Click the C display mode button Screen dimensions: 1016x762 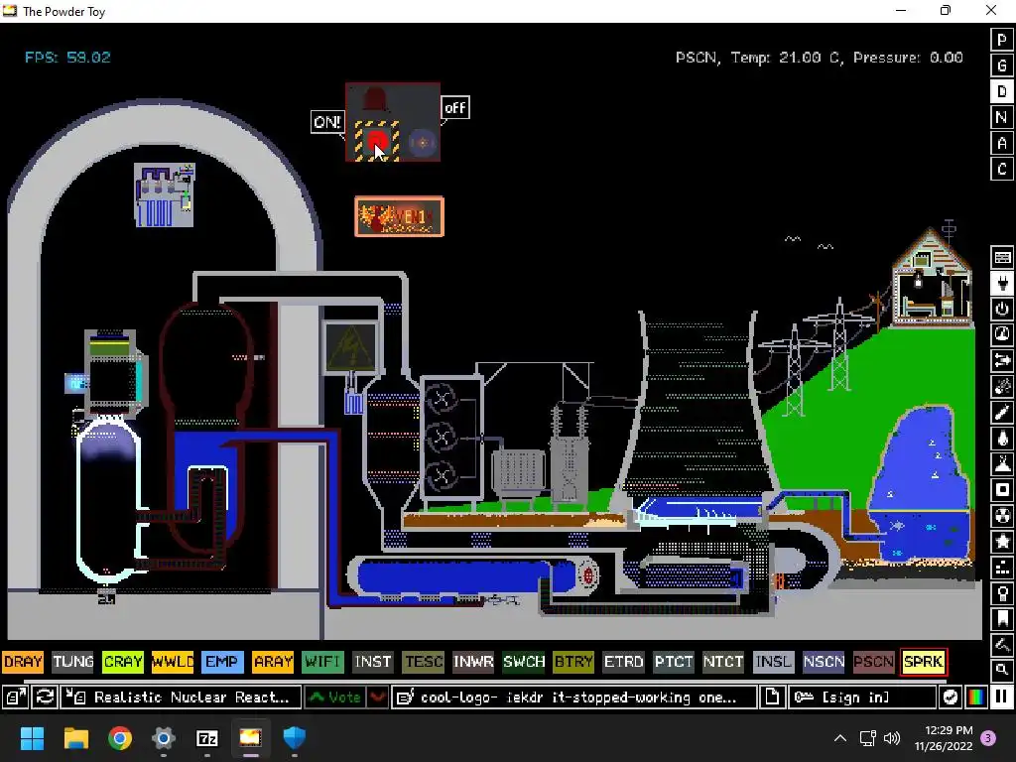[1002, 169]
